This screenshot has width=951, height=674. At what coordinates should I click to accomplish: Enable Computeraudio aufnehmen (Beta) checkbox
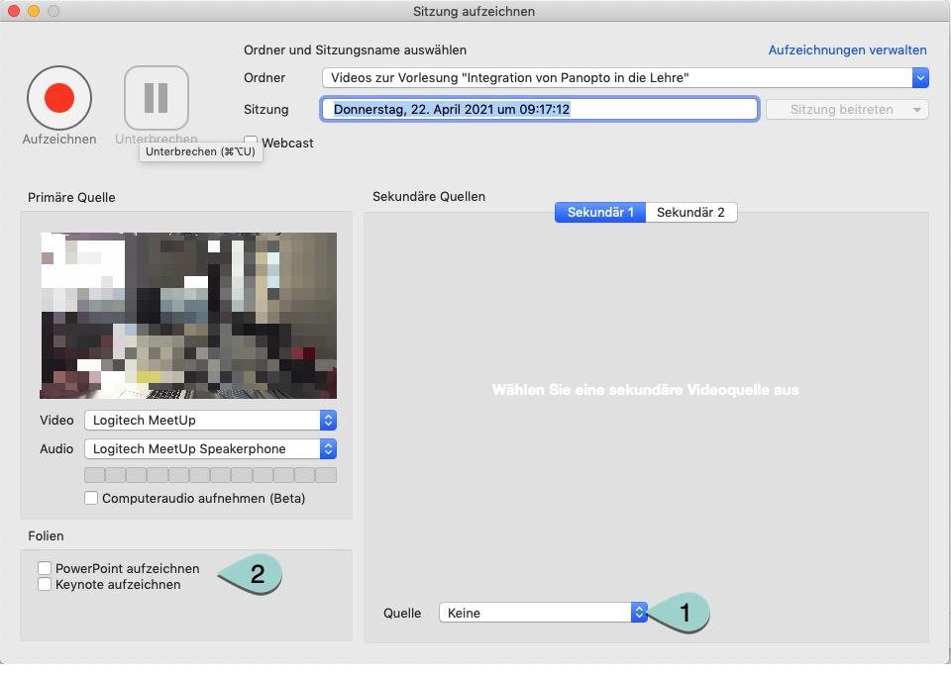pyautogui.click(x=91, y=498)
